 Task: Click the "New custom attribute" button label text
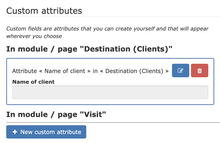[51, 132]
